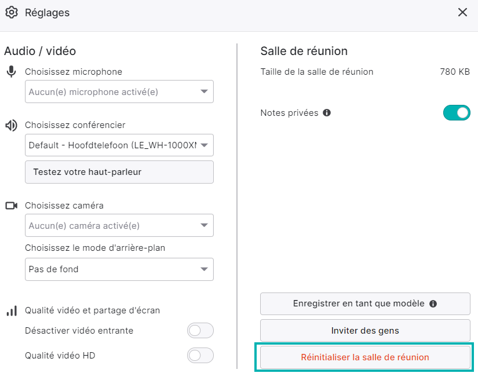The width and height of the screenshot is (478, 373).
Task: Click Enregistrer en tant que modèle button
Action: click(x=365, y=304)
